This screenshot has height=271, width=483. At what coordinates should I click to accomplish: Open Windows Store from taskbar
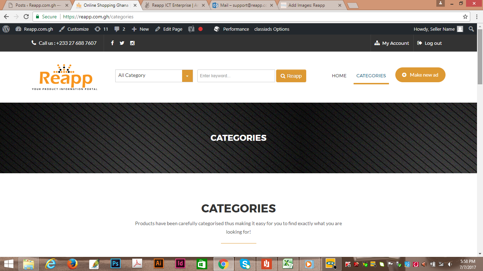(202, 264)
